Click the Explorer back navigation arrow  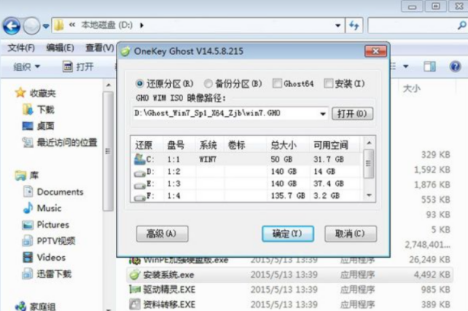tap(12, 26)
